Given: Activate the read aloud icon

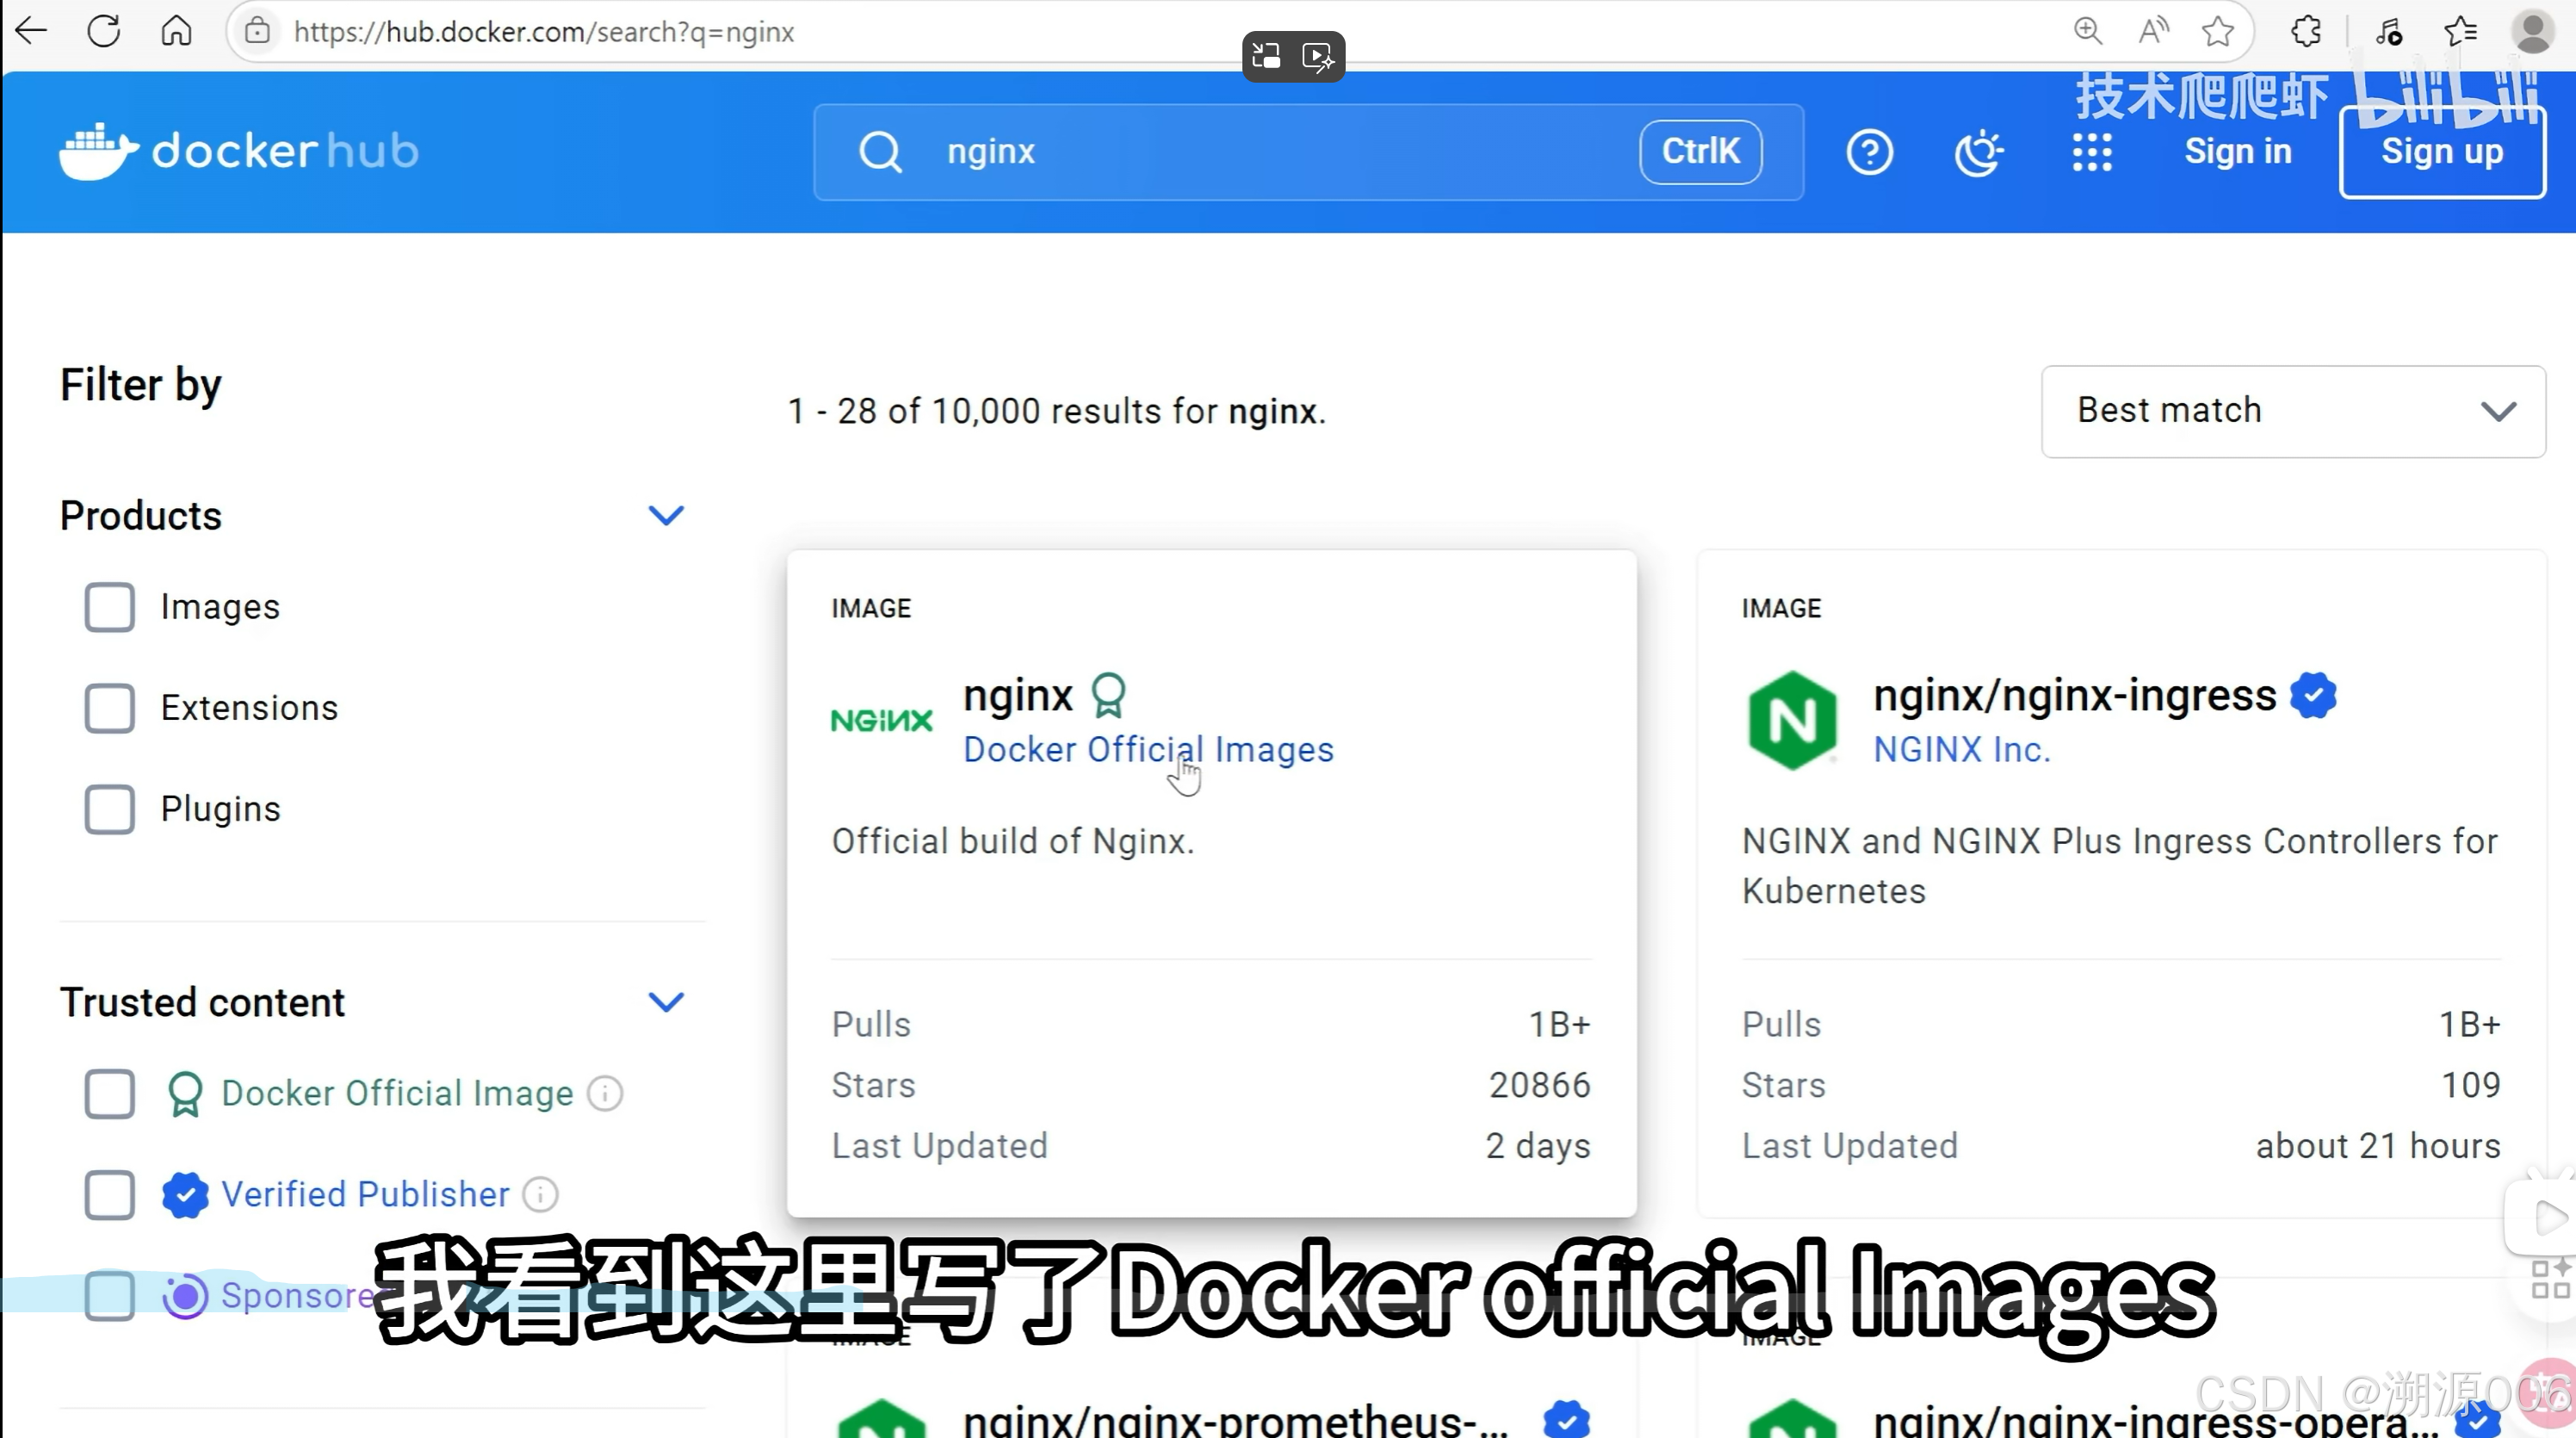Looking at the screenshot, I should 2153,31.
